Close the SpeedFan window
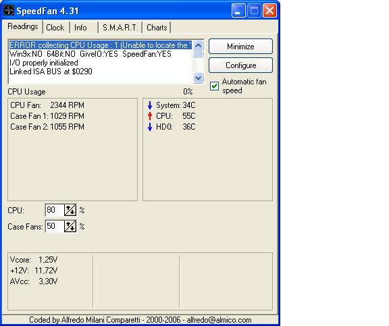The image size is (389, 326). [x=270, y=11]
